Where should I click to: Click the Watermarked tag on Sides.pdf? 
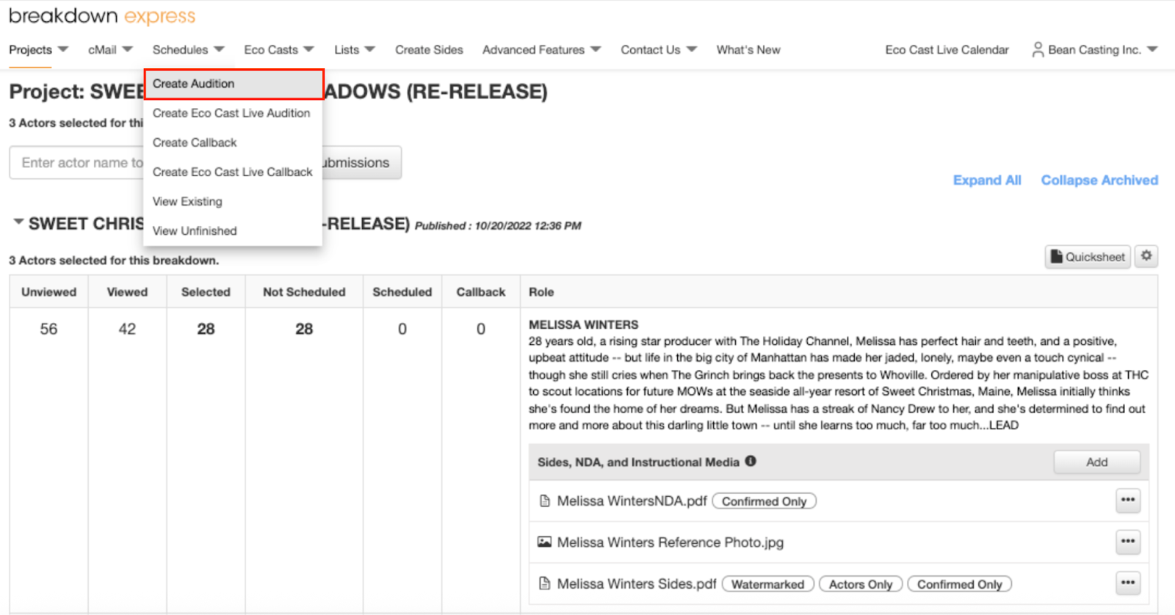(x=768, y=584)
